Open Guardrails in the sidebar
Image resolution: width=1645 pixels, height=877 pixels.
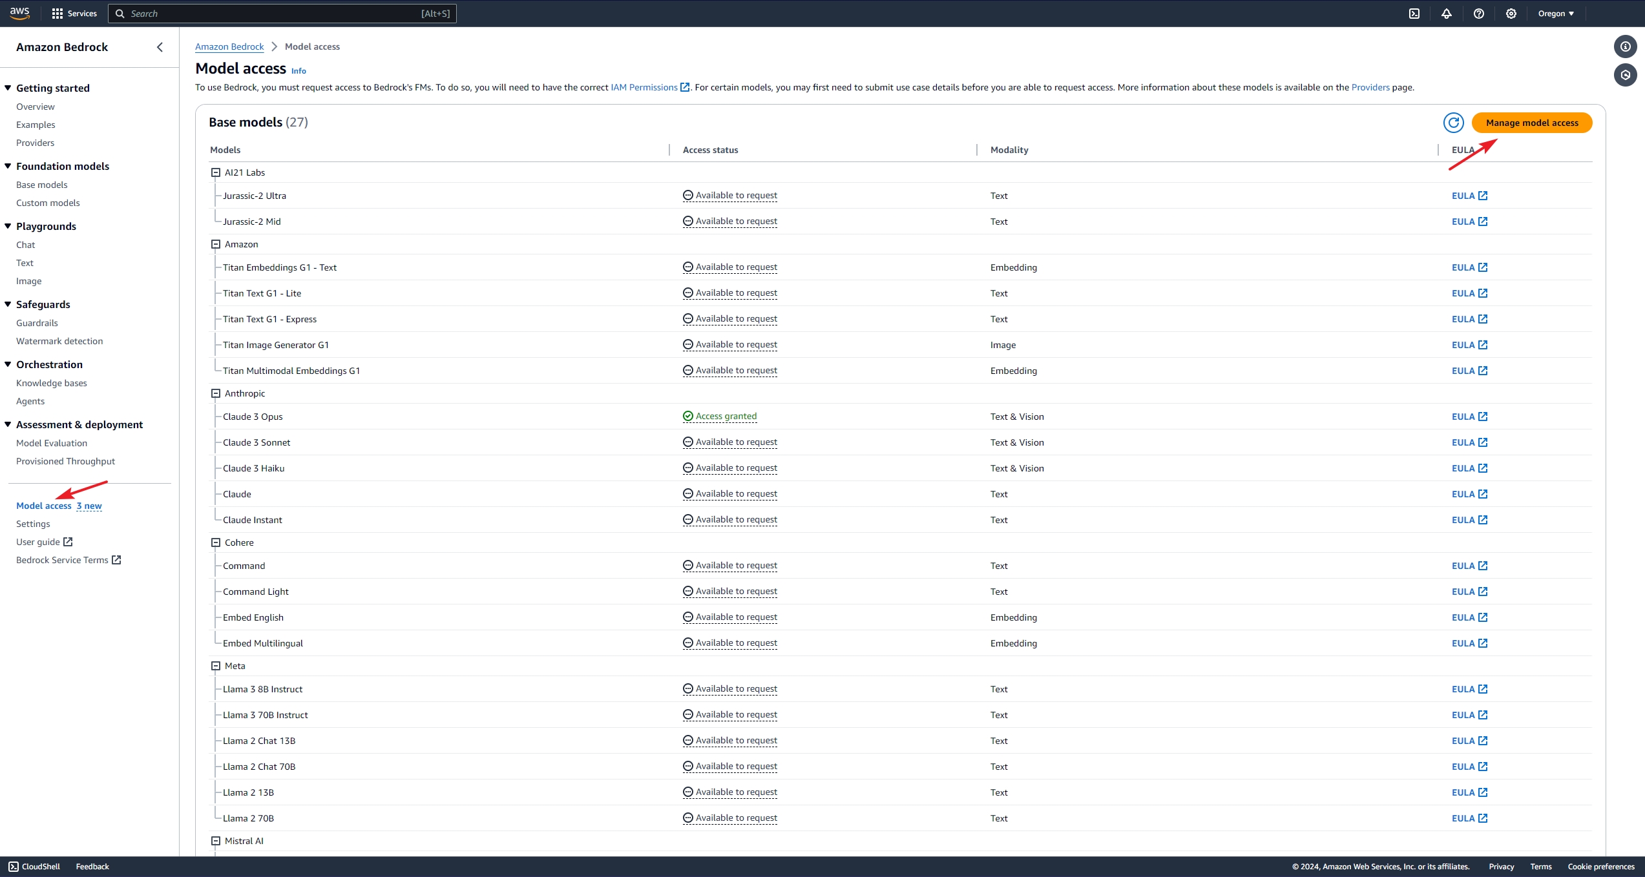point(37,323)
